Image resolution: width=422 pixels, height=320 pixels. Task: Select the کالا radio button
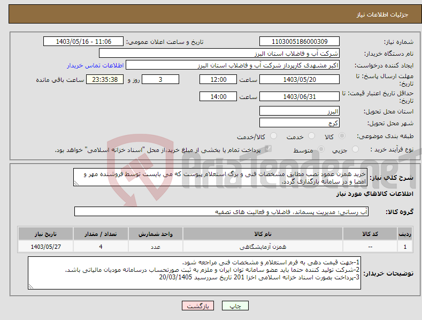(342, 136)
